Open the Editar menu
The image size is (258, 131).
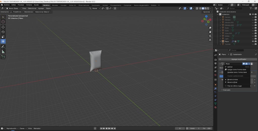pyautogui.click(x=14, y=5)
